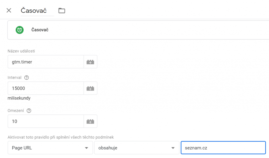Viewport: 269px width, 158px height.
Task: Click the milisekundy unit text
Action: [19, 98]
